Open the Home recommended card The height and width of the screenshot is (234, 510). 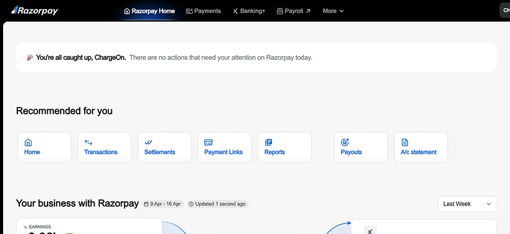coord(45,147)
